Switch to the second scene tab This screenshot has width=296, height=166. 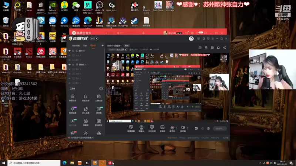(85, 45)
